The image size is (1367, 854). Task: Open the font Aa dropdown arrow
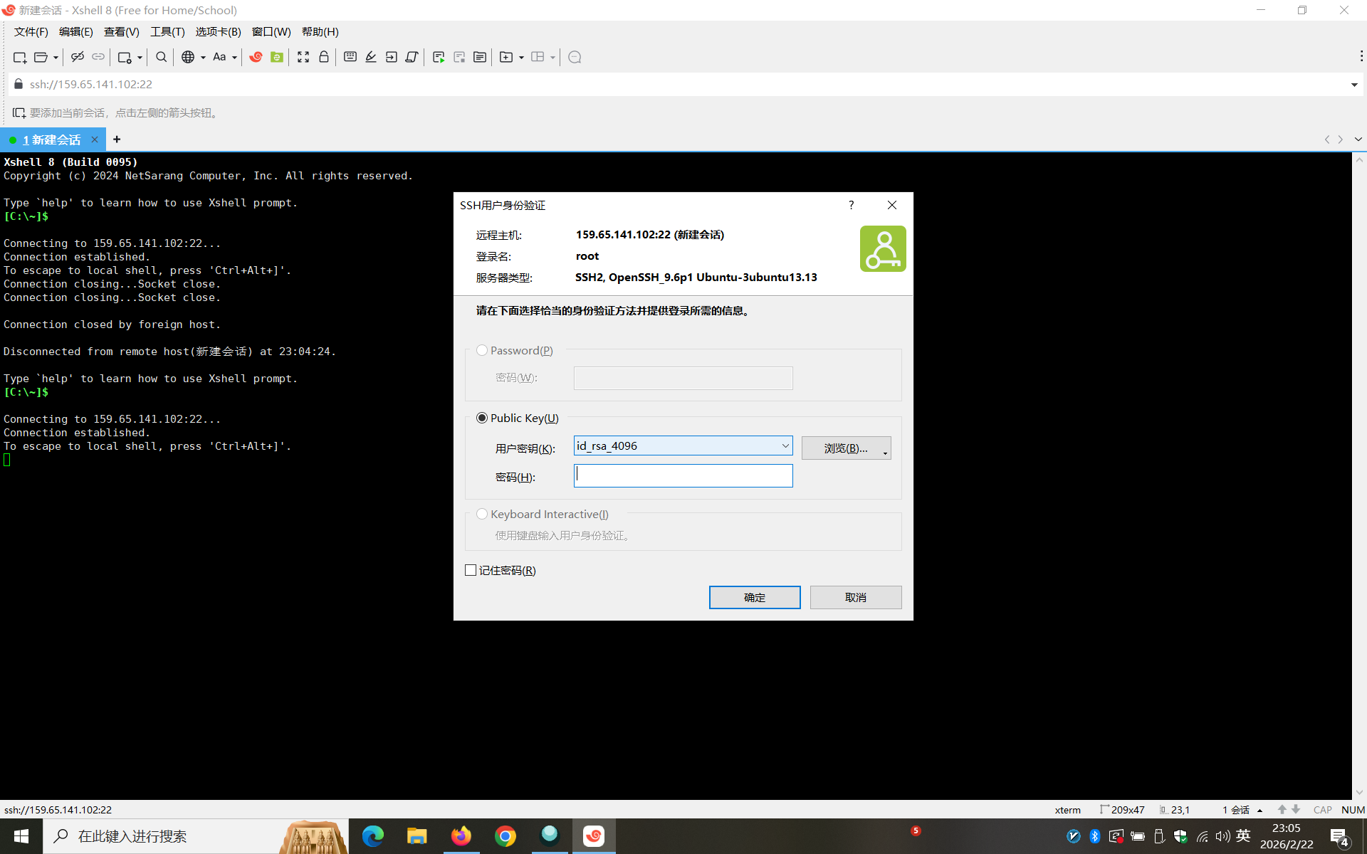(x=234, y=58)
